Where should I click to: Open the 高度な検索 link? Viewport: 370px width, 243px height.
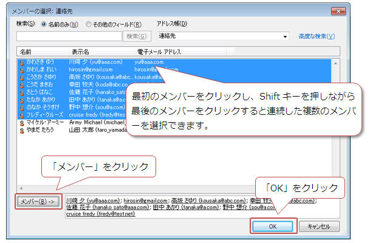tap(316, 36)
